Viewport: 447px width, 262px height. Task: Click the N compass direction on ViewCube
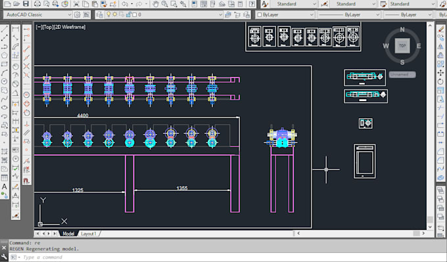pos(402,30)
